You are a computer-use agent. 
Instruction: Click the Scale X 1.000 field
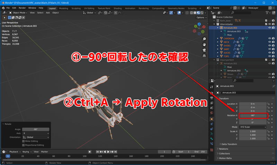[x=253, y=131]
